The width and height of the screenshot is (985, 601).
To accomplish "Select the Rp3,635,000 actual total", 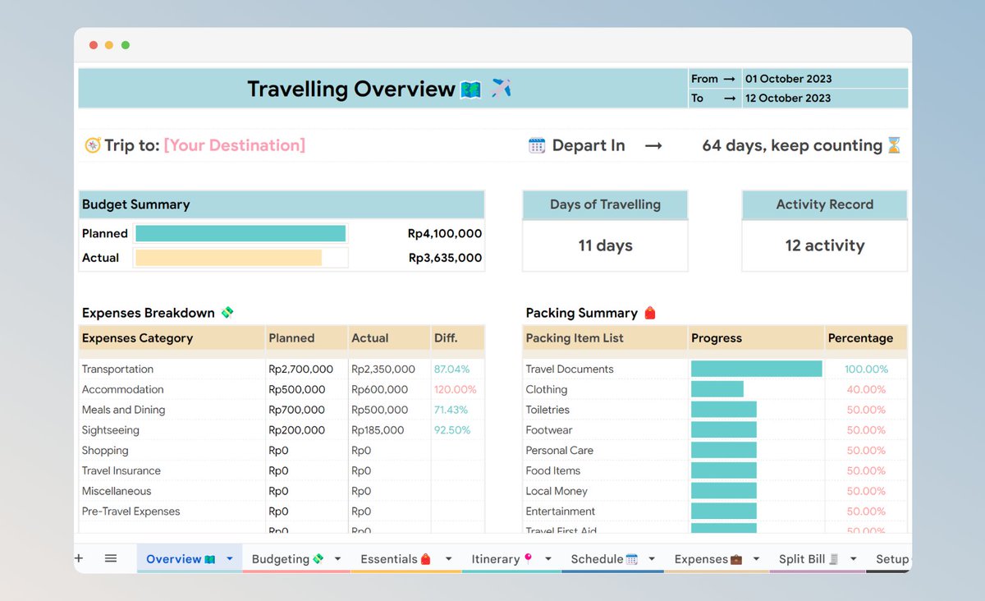I will click(445, 258).
